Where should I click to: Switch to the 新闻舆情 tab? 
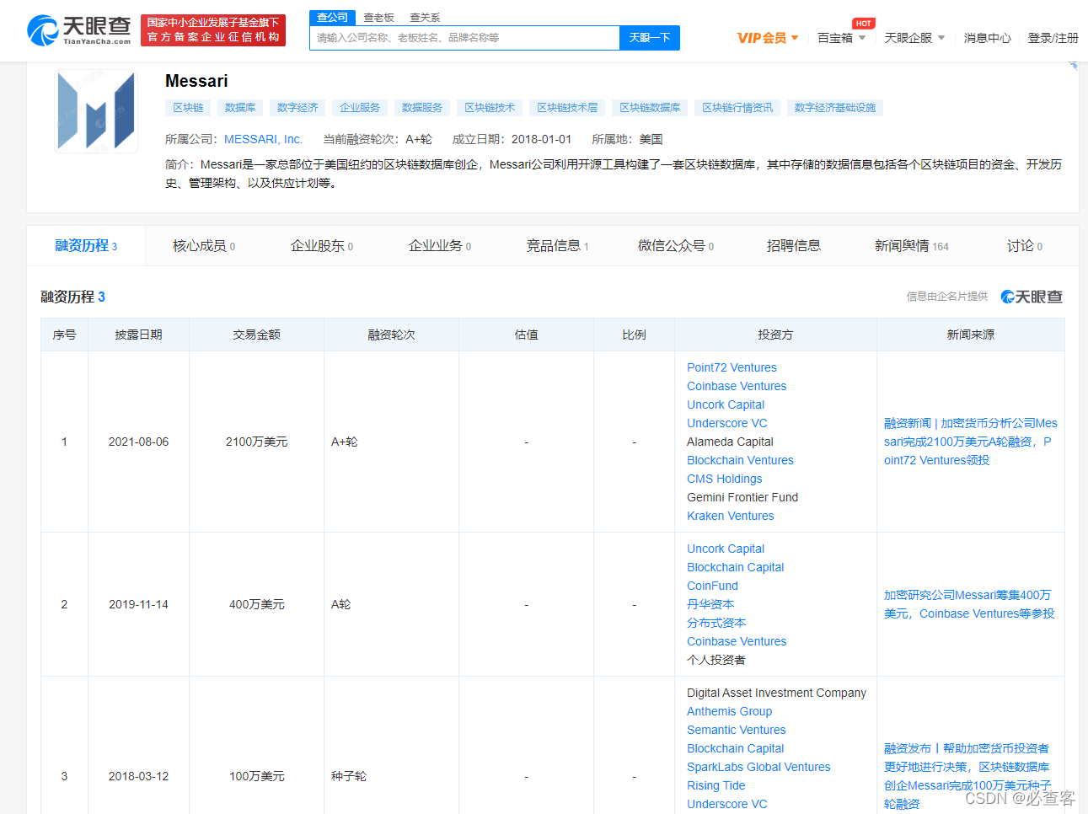click(x=912, y=246)
